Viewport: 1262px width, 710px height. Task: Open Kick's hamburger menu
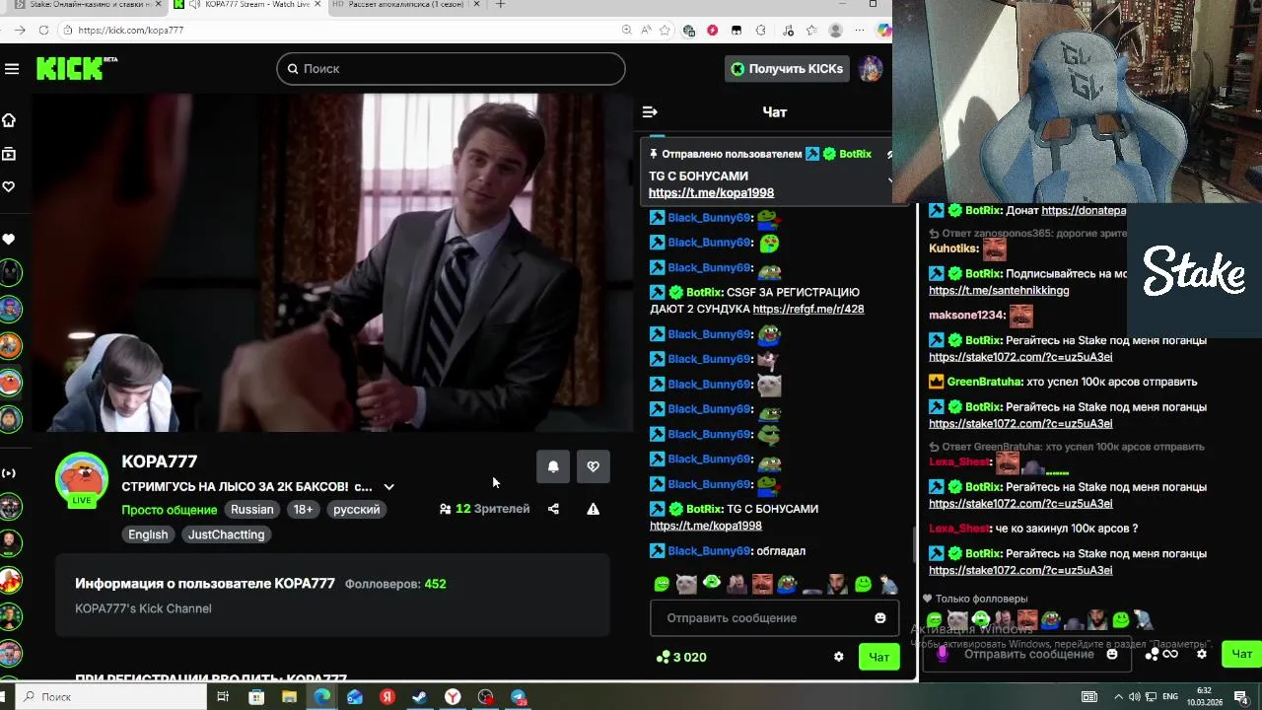pos(12,68)
